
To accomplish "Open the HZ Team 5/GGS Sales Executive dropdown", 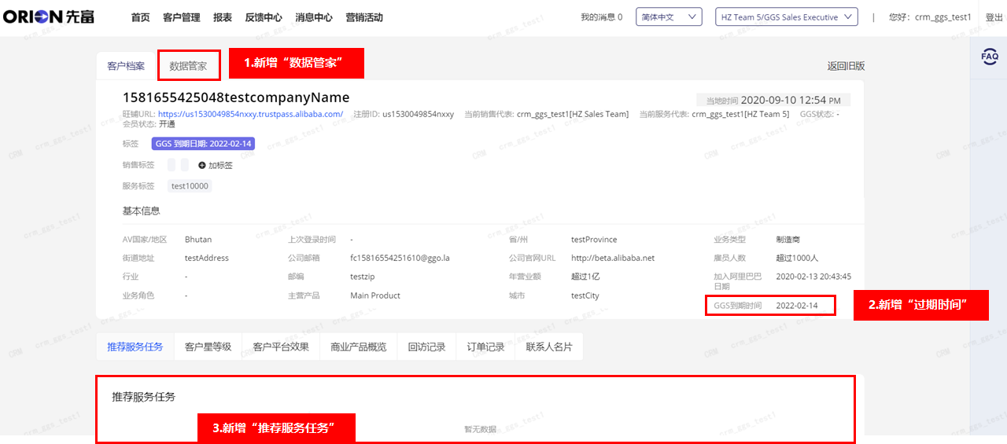I will (x=787, y=17).
